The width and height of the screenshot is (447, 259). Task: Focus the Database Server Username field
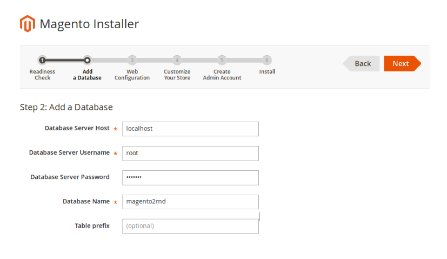pyautogui.click(x=190, y=153)
